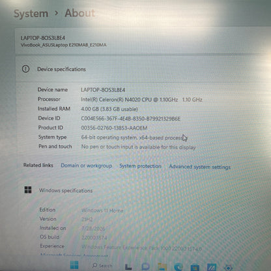Screen dimensions: 271x271
Task: Click the Device specifications info icon
Action: click(25, 69)
